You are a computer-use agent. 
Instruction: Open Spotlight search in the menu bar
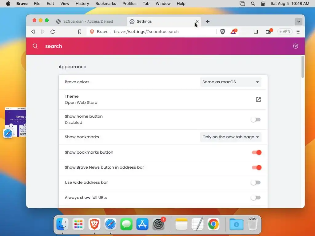[253, 4]
